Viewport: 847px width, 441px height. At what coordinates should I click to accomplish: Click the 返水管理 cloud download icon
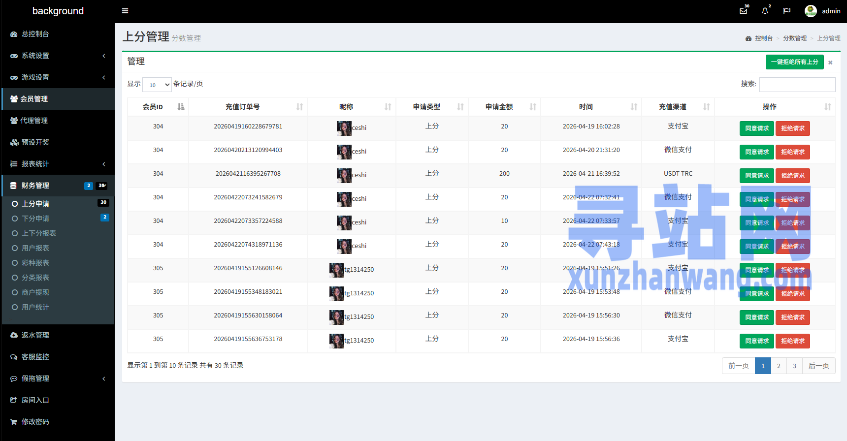tap(14, 335)
